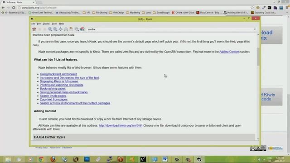Open the 'Marketing' bookmarks folder
This screenshot has height=163, width=290.
pyautogui.click(x=133, y=13)
